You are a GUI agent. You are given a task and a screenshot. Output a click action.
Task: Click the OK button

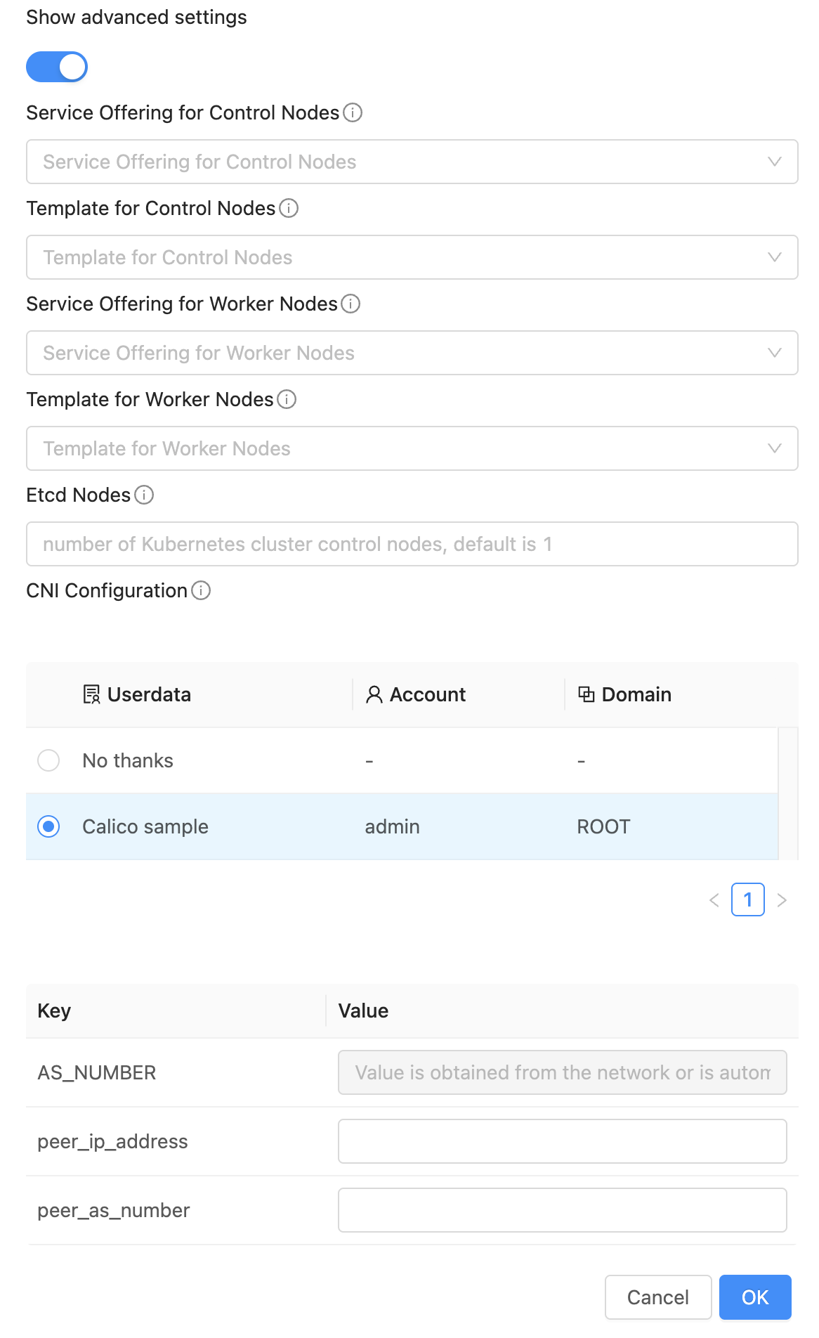point(755,1297)
